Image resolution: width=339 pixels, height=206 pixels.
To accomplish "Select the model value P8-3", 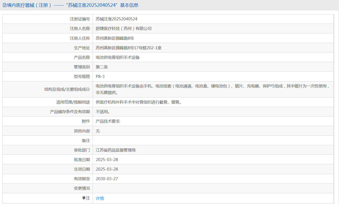I will pyautogui.click(x=100, y=76).
